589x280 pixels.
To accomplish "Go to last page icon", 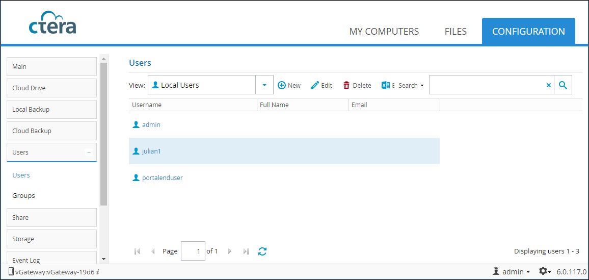I will click(246, 251).
